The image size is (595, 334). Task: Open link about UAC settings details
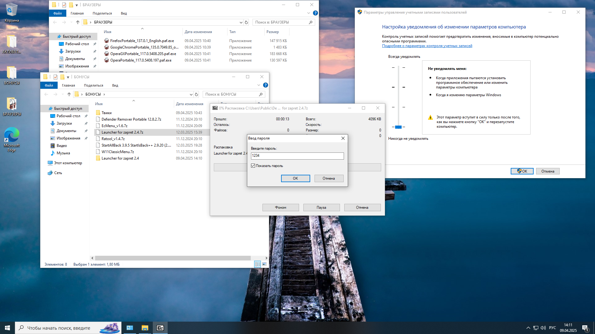pos(427,46)
